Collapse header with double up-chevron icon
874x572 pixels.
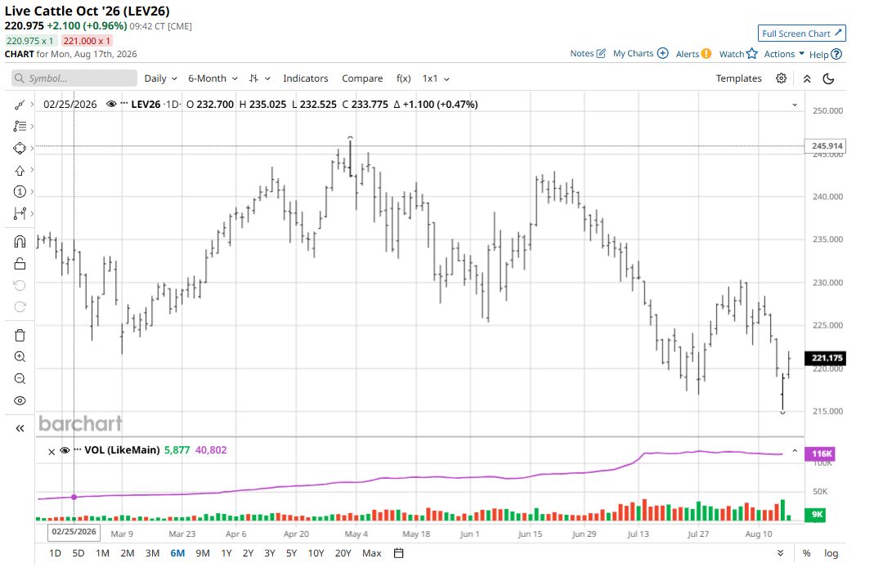pyautogui.click(x=807, y=78)
